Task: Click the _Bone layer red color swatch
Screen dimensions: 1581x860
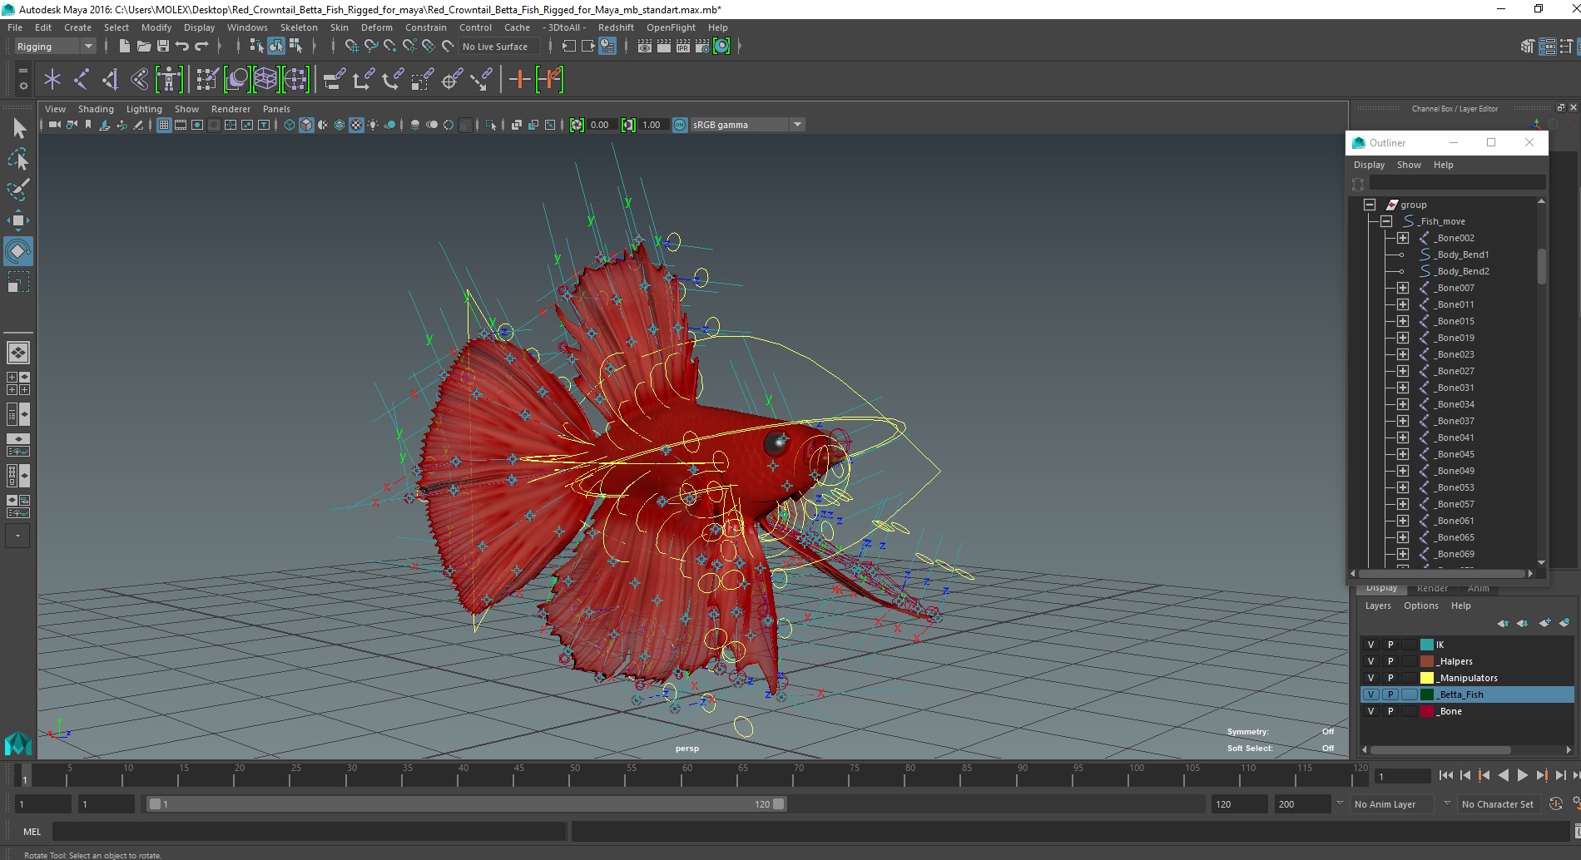Action: click(x=1427, y=711)
